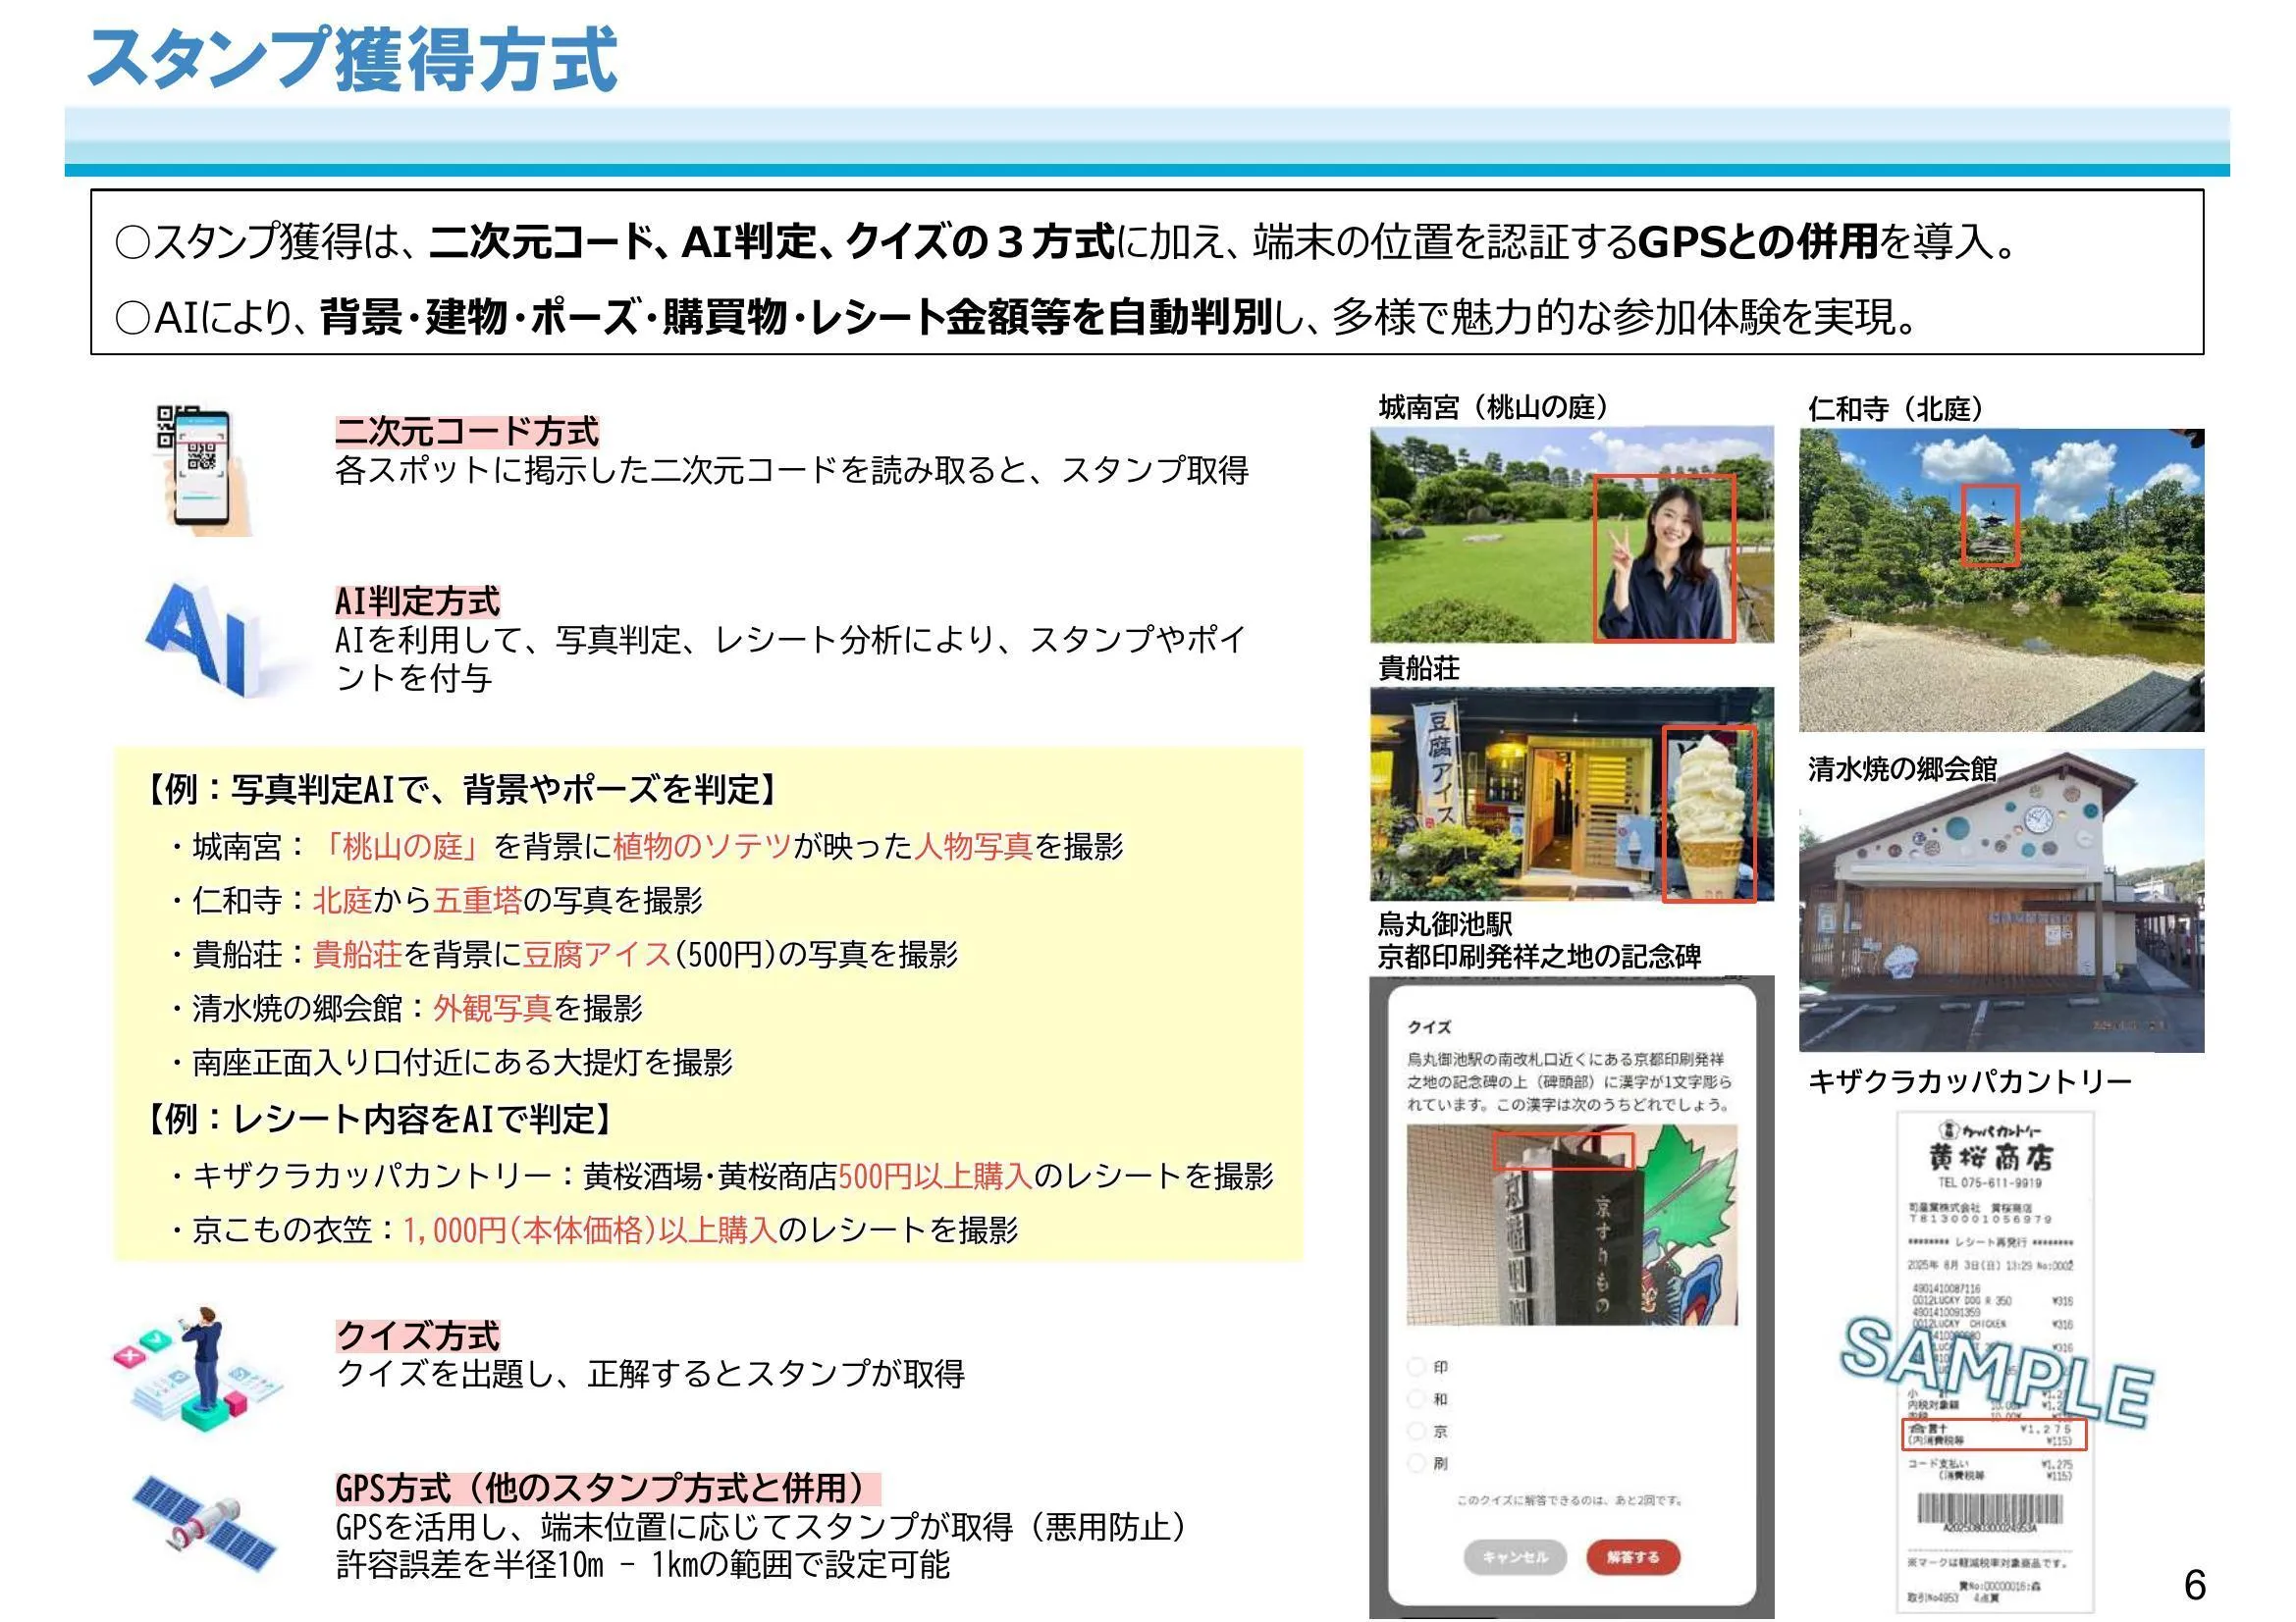
Task: Click the GPS satellite icon
Action: 206,1524
